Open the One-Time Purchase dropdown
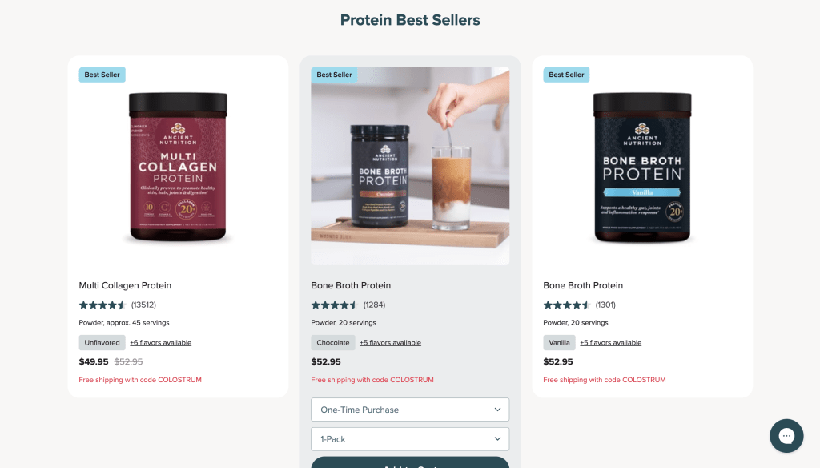The image size is (820, 468). (x=410, y=409)
